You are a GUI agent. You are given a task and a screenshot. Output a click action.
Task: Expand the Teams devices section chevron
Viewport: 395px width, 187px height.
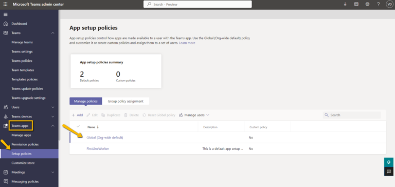coord(52,116)
